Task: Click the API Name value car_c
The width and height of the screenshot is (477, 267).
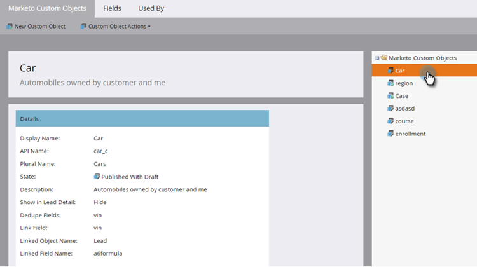Action: click(100, 151)
